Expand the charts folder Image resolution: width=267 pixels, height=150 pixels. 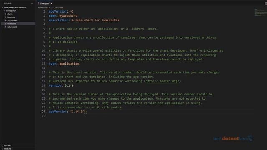pyautogui.click(x=5, y=14)
